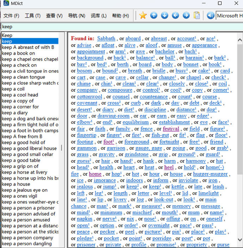This screenshot has width=243, height=248.
Task: Open the Microsoft voice selection box
Action: 229,16
